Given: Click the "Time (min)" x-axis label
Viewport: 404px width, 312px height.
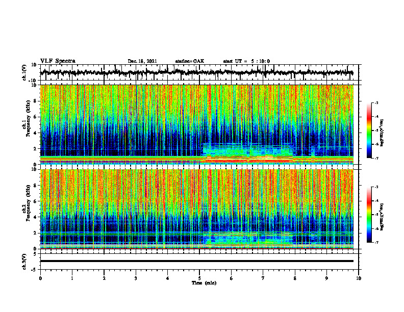Looking at the screenshot, I should click(204, 283).
